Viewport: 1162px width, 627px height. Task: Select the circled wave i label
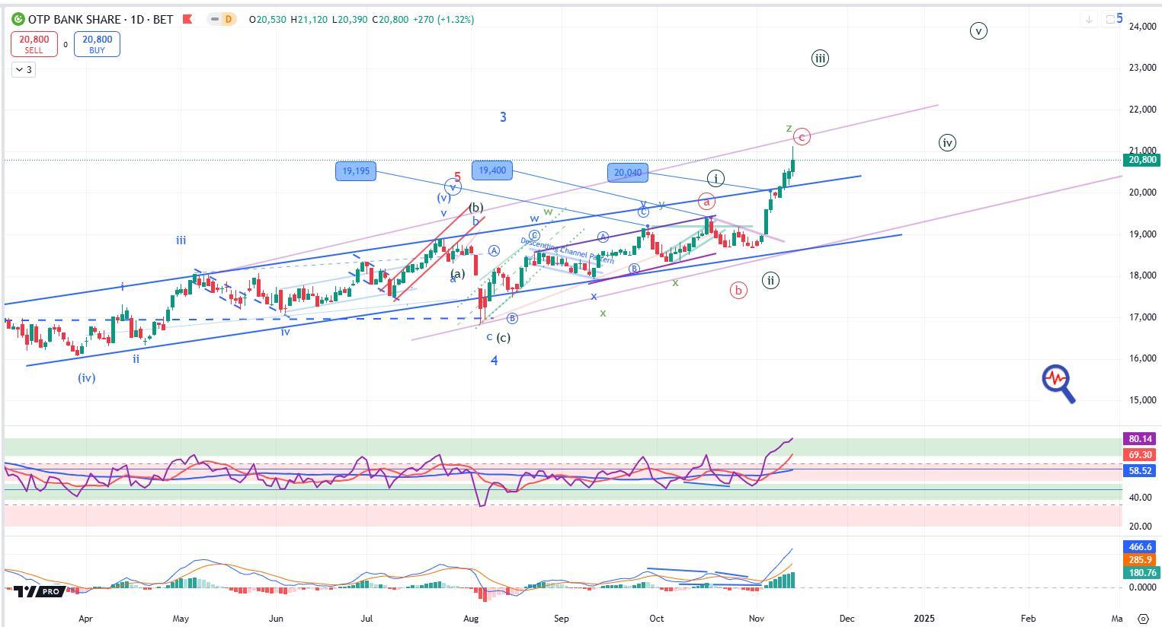pyautogui.click(x=715, y=179)
